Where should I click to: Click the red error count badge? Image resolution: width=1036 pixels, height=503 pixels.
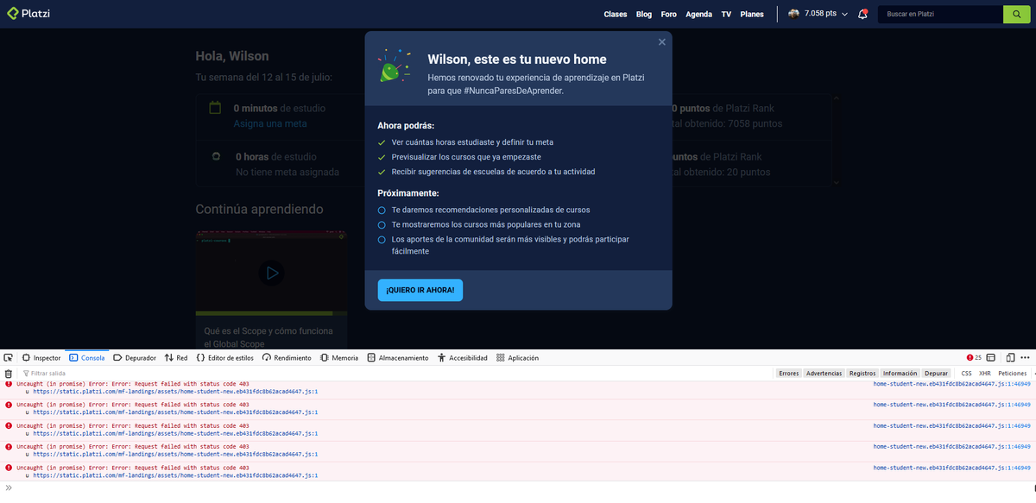[x=974, y=357]
